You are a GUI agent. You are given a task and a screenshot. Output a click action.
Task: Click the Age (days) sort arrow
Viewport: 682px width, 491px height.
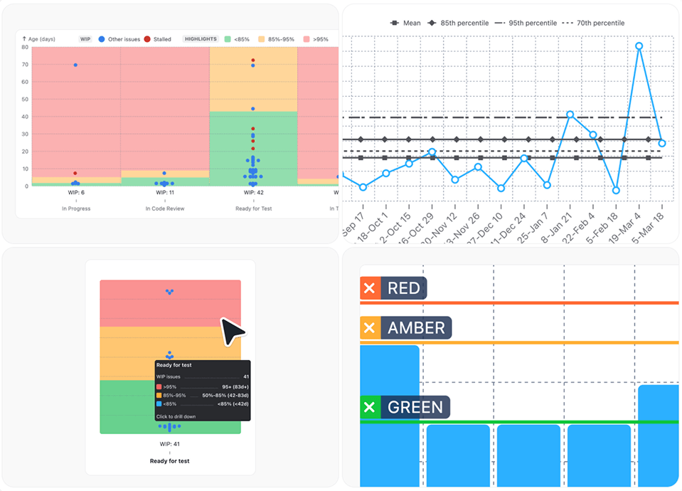pyautogui.click(x=26, y=38)
